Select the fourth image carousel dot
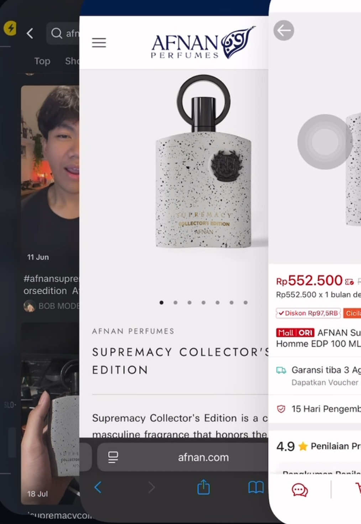Image resolution: width=361 pixels, height=524 pixels. (x=203, y=302)
